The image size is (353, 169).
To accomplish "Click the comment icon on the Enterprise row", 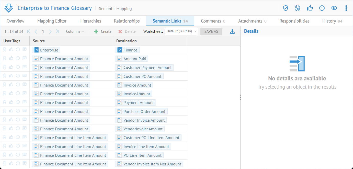I will click(x=25, y=50).
